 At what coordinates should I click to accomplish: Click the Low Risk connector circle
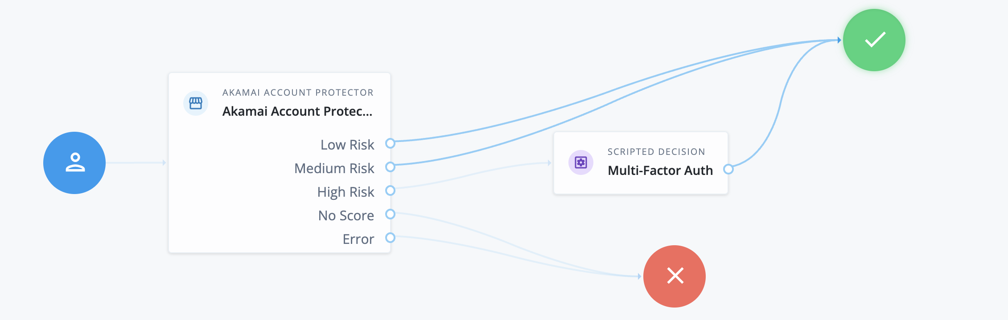tap(391, 144)
